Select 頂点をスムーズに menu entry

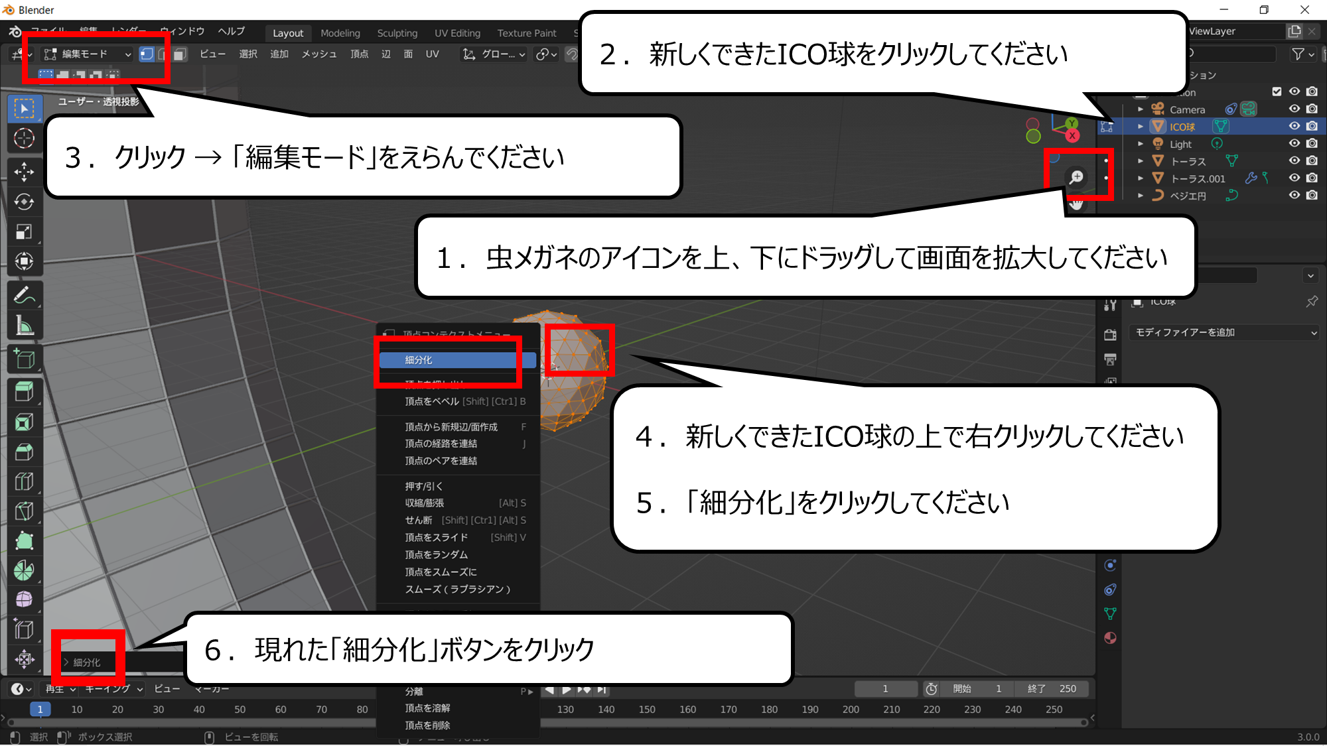coord(458,572)
